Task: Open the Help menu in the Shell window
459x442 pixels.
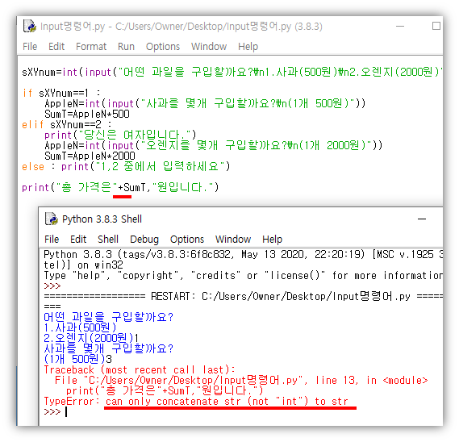Action: (272, 240)
